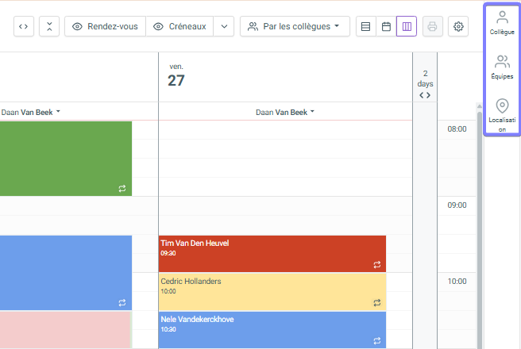Open the Équipes side panel

pyautogui.click(x=502, y=67)
